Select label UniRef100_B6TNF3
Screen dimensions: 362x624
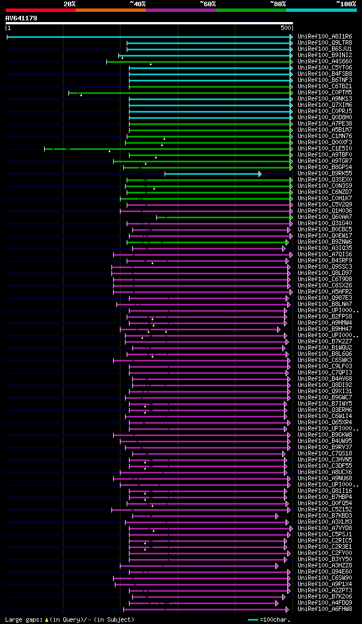pyautogui.click(x=325, y=80)
